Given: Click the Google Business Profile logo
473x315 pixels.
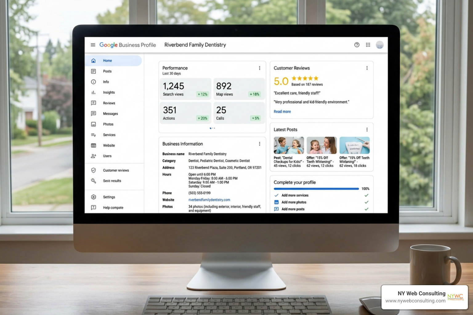Looking at the screenshot, I should click(127, 45).
